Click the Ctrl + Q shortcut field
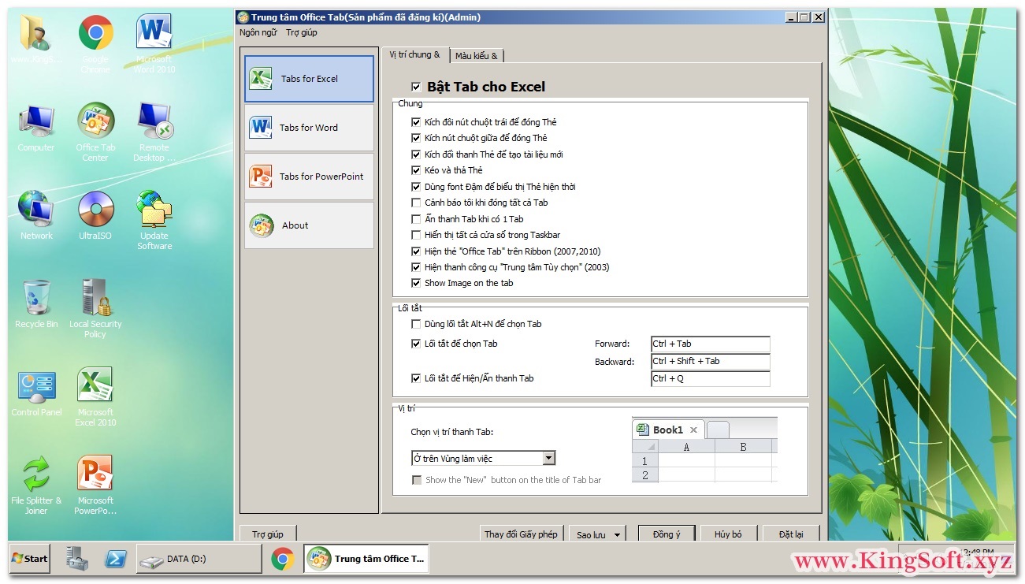Image resolution: width=1025 pixels, height=584 pixels. tap(710, 379)
